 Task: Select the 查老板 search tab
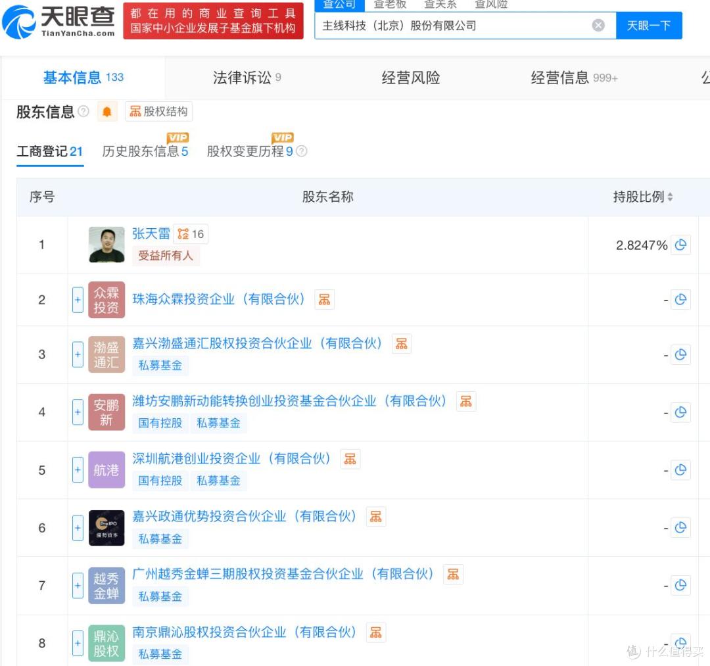(390, 5)
